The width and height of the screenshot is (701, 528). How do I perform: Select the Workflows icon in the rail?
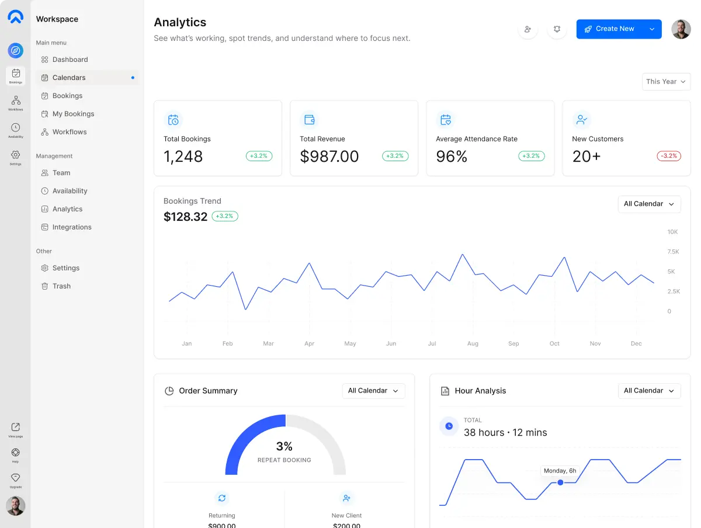(16, 101)
